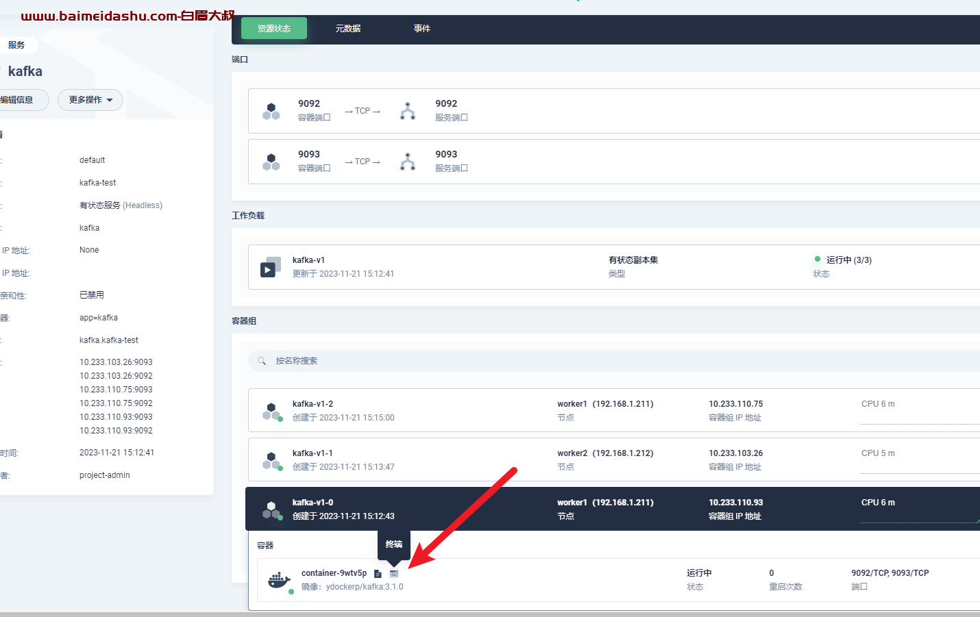Click the pod icon of kafka-v1-0

click(272, 510)
